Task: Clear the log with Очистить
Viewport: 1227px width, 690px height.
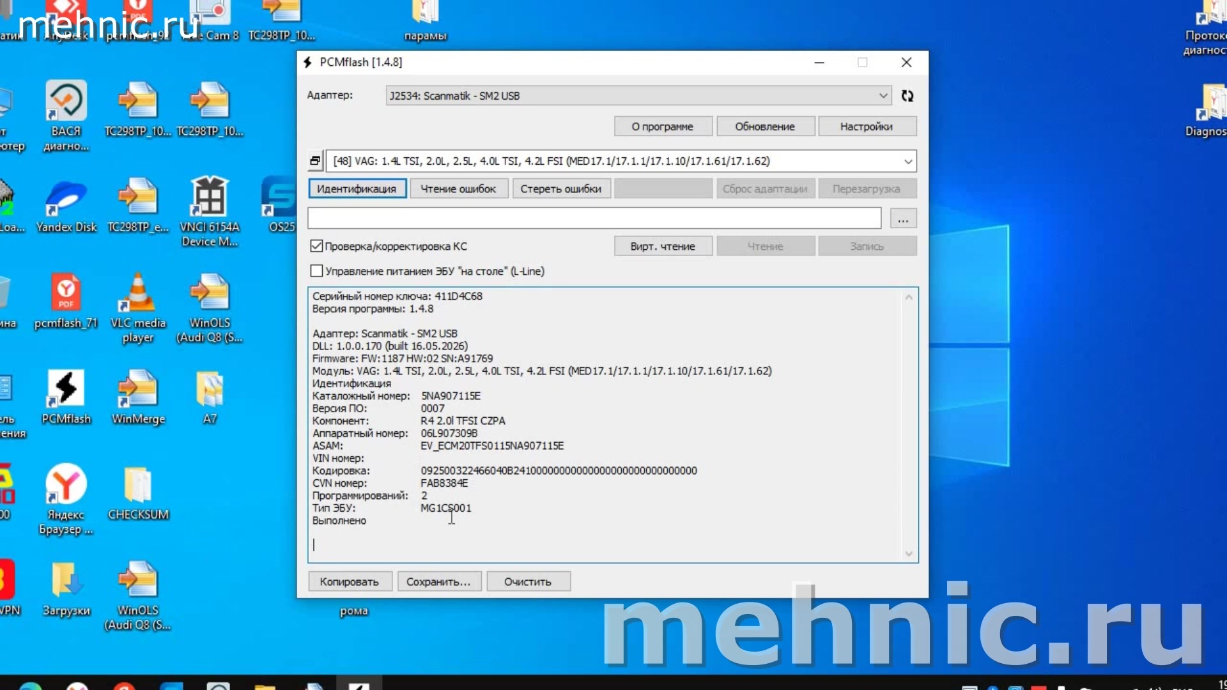Action: coord(528,581)
